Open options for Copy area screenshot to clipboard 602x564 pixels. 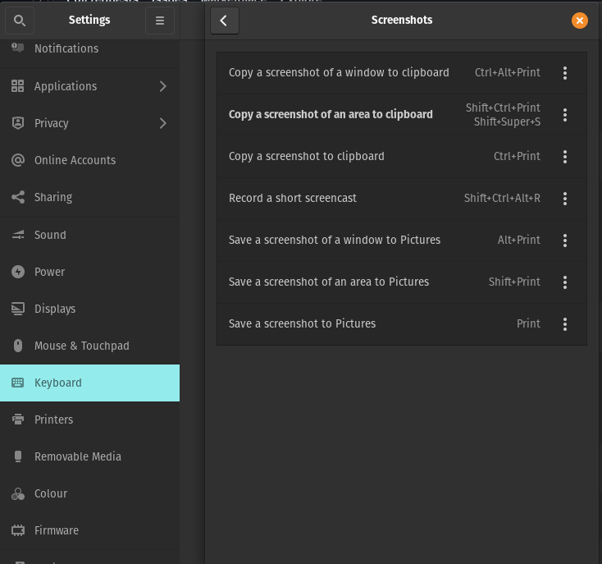(565, 114)
